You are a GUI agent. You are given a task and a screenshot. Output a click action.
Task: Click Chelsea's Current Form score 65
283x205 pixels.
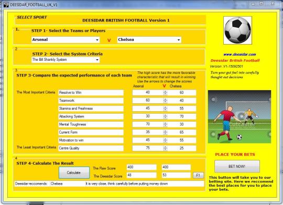pos(181,133)
